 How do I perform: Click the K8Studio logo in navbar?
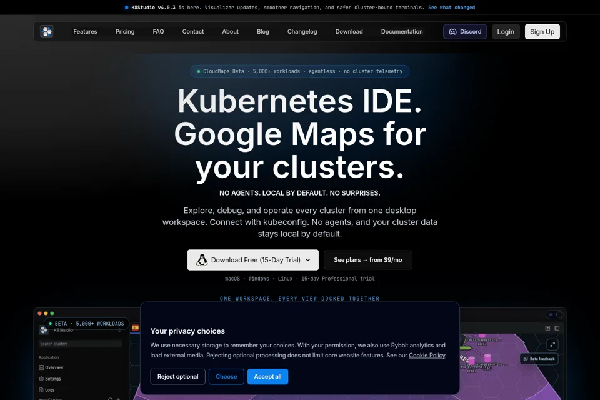(x=47, y=32)
